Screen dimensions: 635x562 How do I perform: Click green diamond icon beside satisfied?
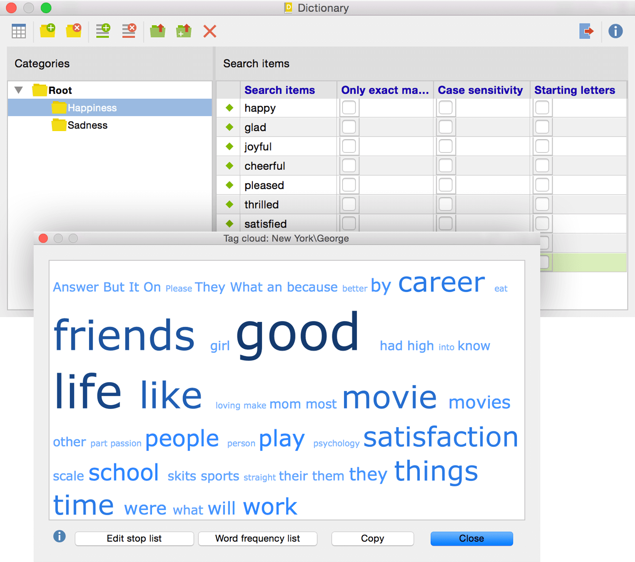pos(229,224)
